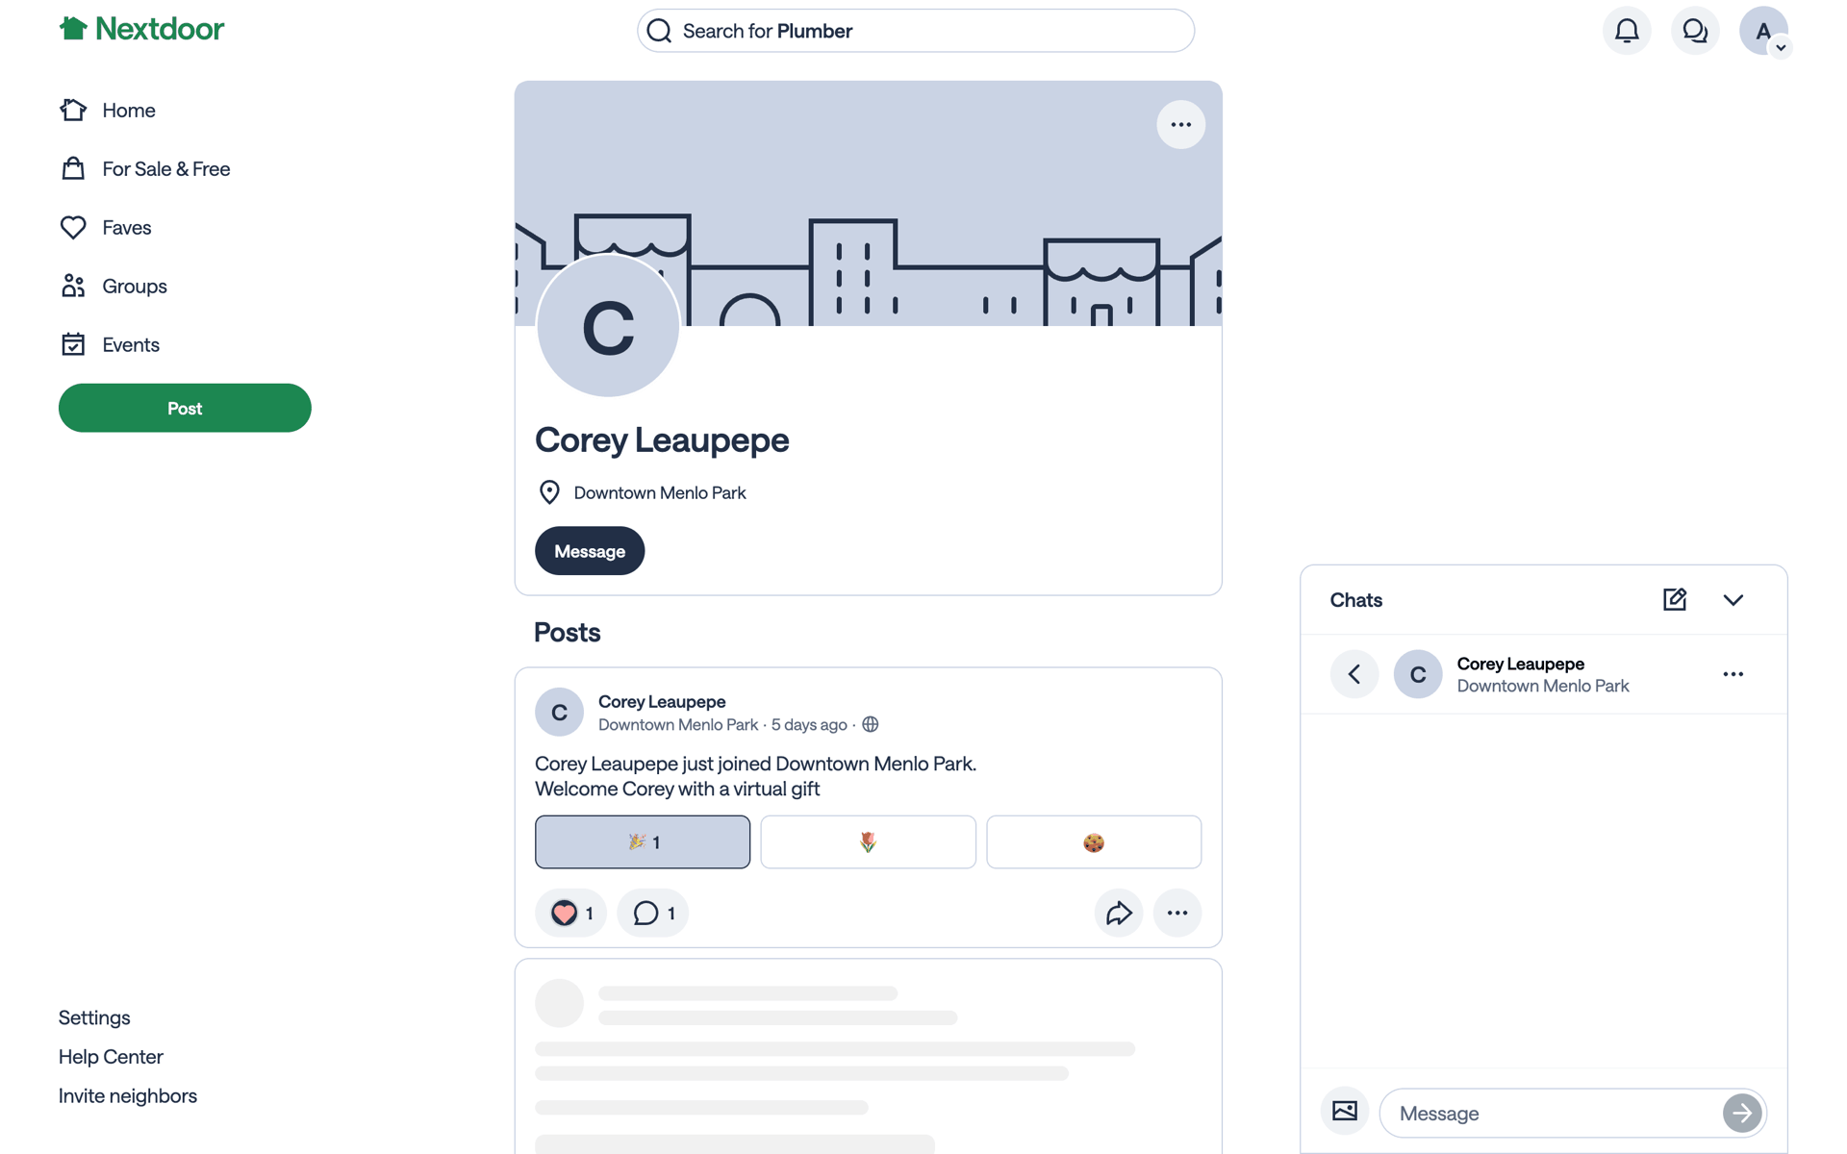
Task: Open Corey Leaupepe post author name
Action: pyautogui.click(x=662, y=702)
